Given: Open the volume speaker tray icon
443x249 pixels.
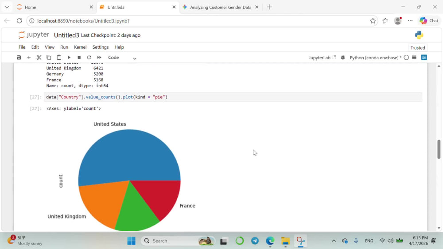Looking at the screenshot, I should (390, 241).
